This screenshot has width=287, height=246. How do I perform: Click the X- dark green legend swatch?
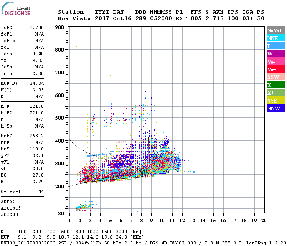276,85
